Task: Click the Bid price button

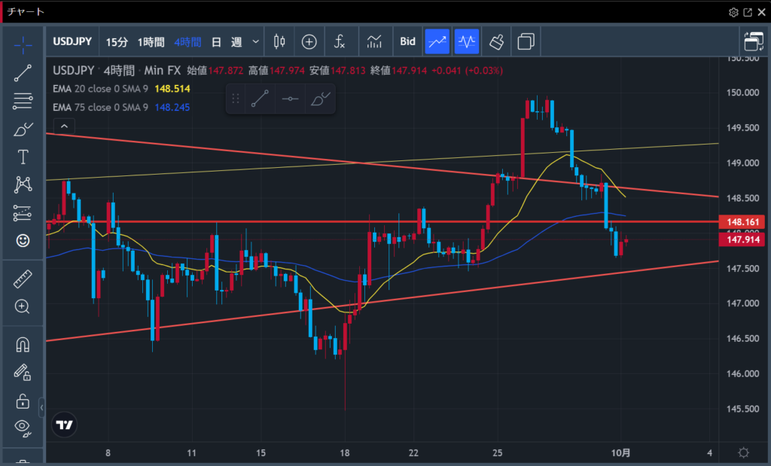Action: pos(407,42)
